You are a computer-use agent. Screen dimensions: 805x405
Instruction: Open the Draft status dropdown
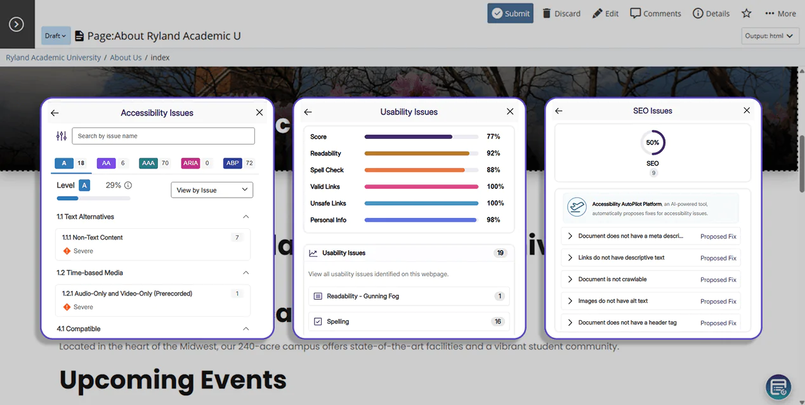pyautogui.click(x=55, y=36)
